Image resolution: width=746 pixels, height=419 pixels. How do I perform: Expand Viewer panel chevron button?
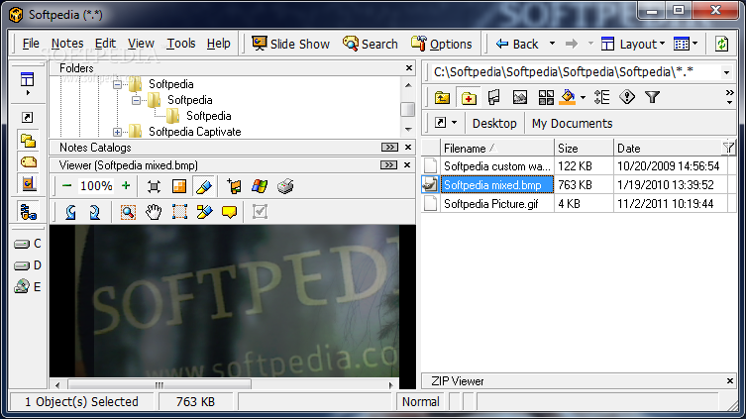point(388,165)
